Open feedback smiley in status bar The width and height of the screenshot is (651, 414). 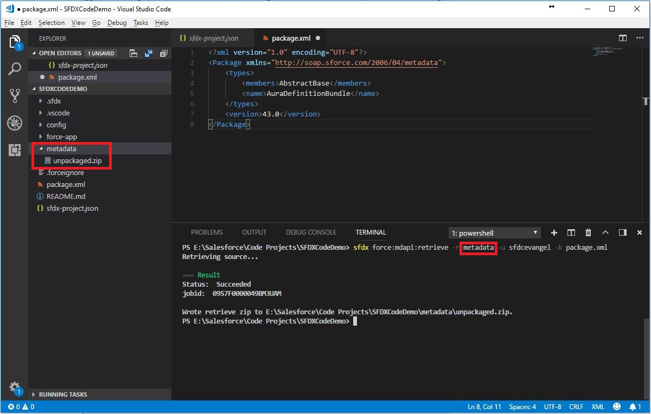[x=617, y=406]
